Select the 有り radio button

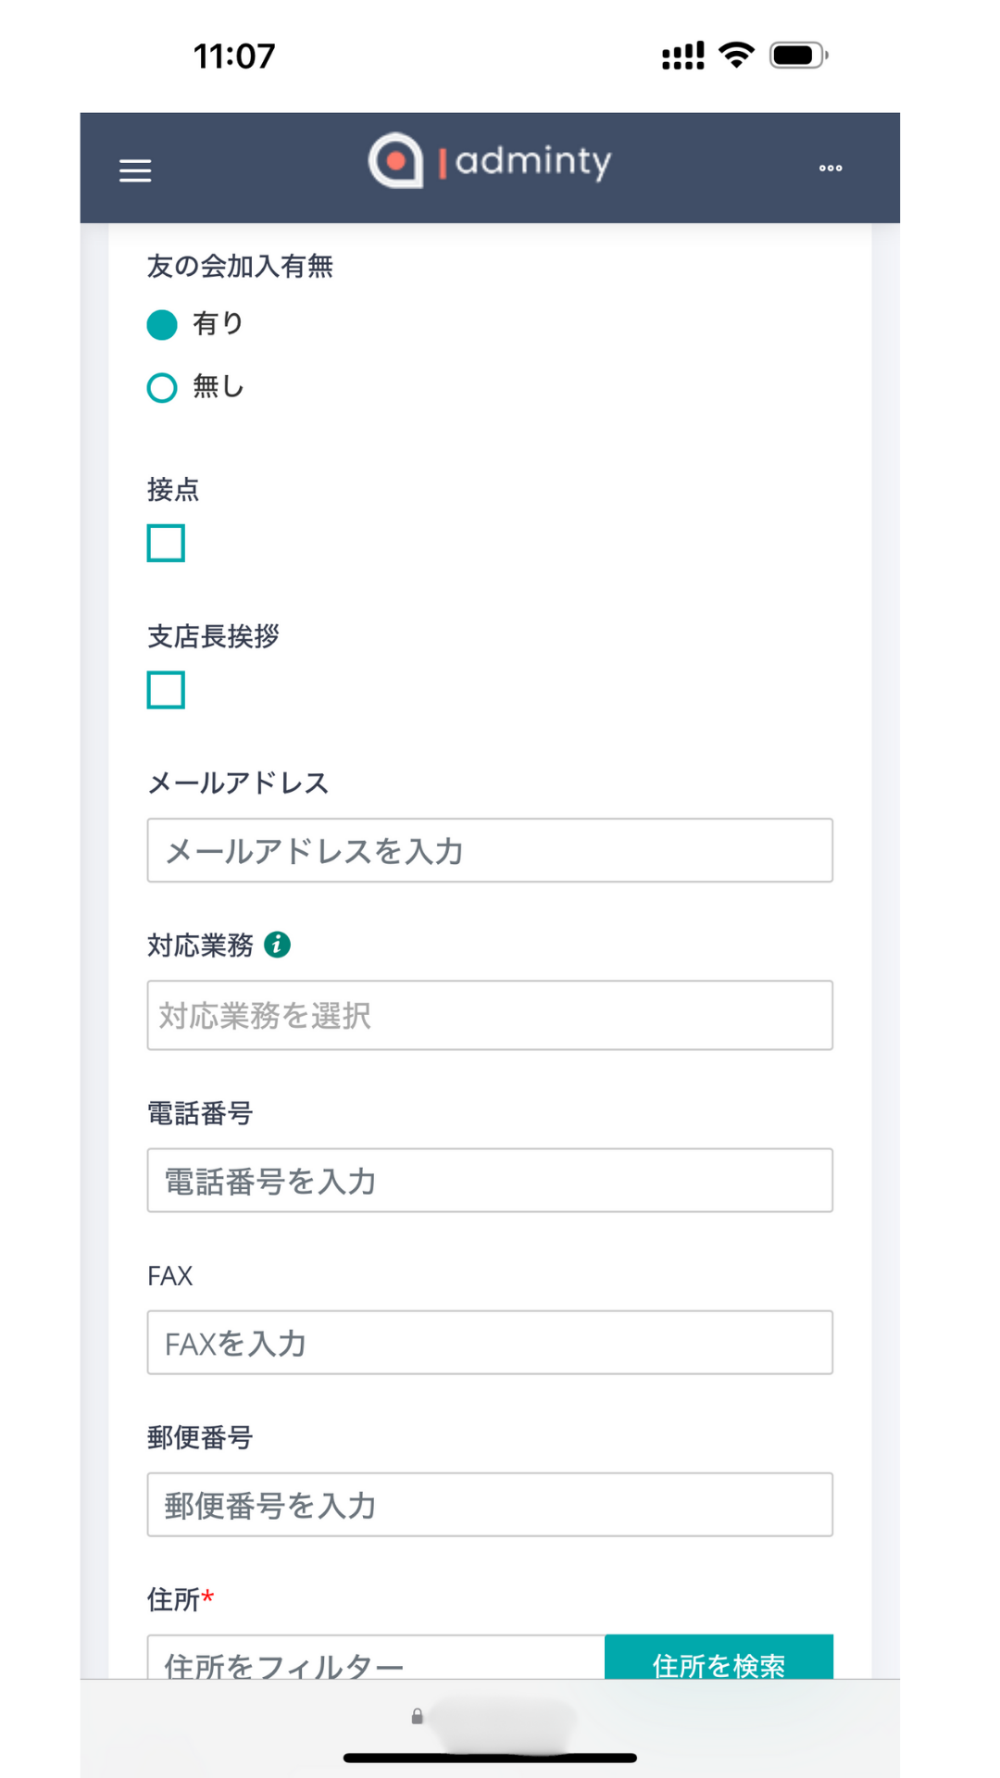click(162, 324)
